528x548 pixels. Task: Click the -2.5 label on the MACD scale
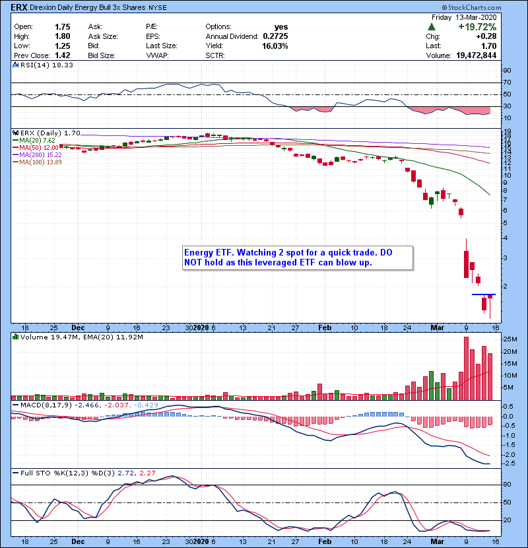click(x=508, y=463)
